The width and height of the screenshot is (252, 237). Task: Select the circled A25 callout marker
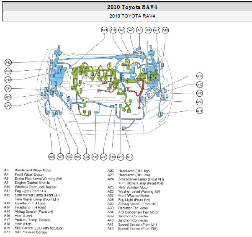coord(77,157)
